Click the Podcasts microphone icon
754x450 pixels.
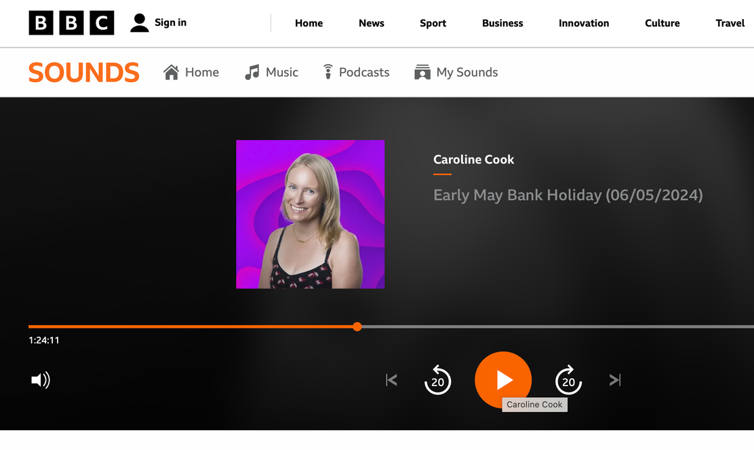pyautogui.click(x=328, y=72)
